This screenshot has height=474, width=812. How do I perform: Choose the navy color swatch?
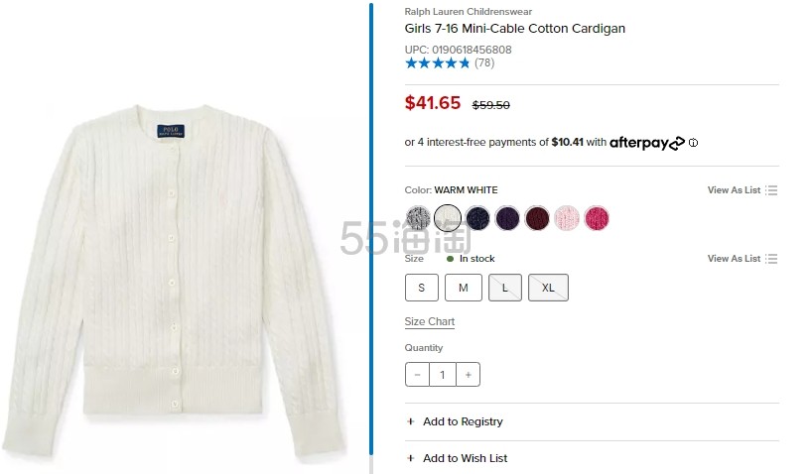tap(477, 218)
